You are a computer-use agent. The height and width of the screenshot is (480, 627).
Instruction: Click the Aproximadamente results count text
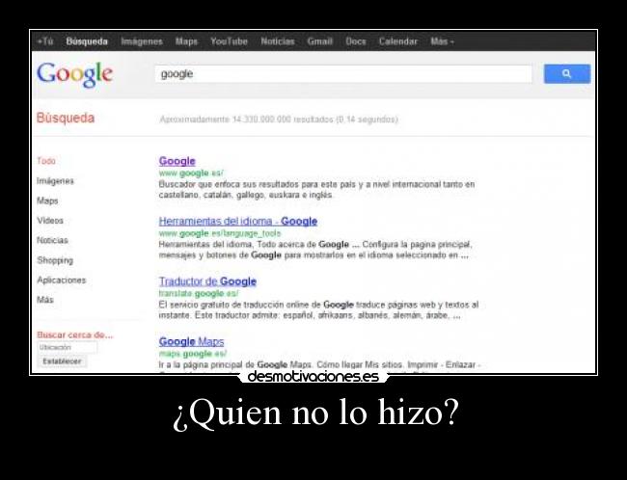click(279, 120)
